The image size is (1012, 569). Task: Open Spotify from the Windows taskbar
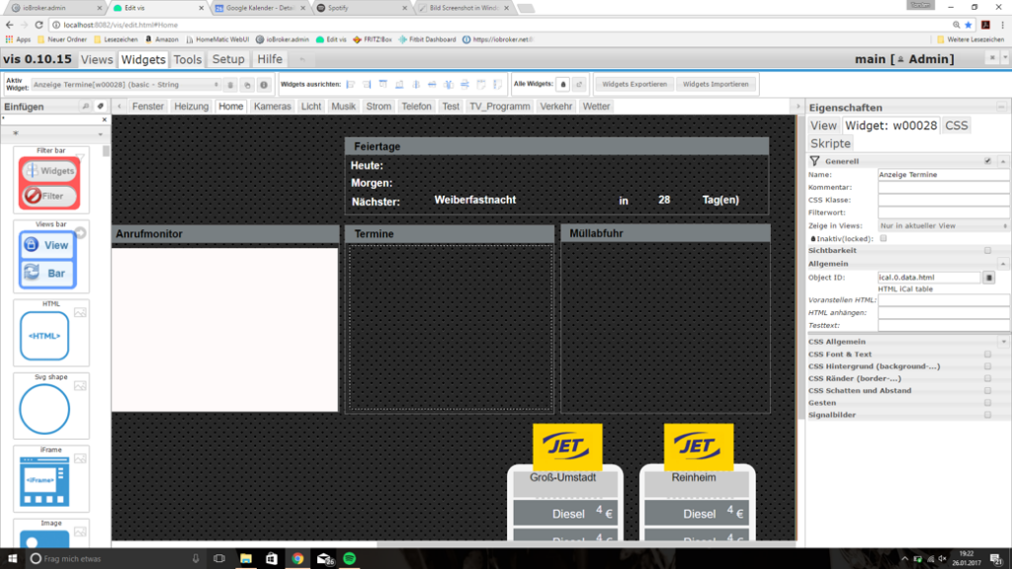click(349, 559)
